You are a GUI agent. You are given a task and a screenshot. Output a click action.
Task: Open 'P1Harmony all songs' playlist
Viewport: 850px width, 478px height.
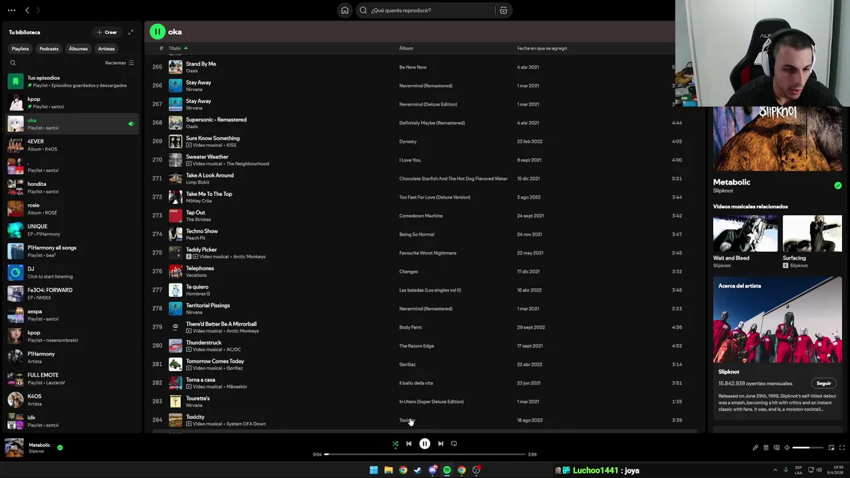point(72,252)
